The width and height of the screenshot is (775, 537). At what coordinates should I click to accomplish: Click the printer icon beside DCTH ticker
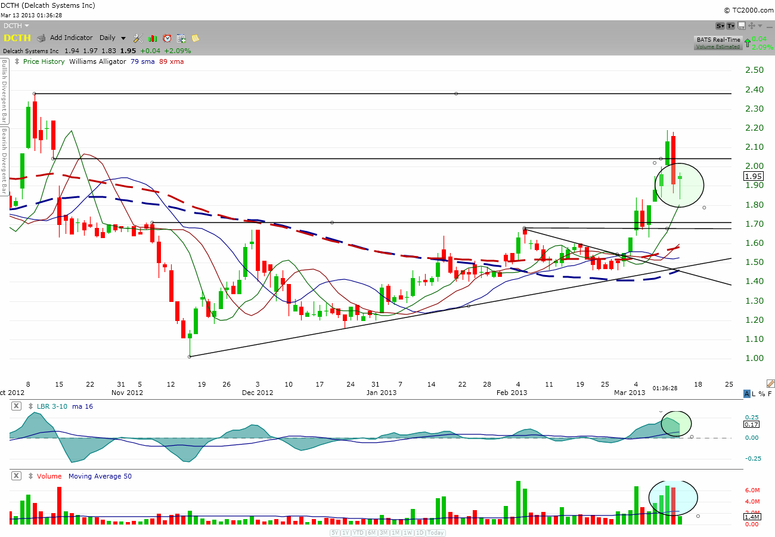(x=41, y=38)
